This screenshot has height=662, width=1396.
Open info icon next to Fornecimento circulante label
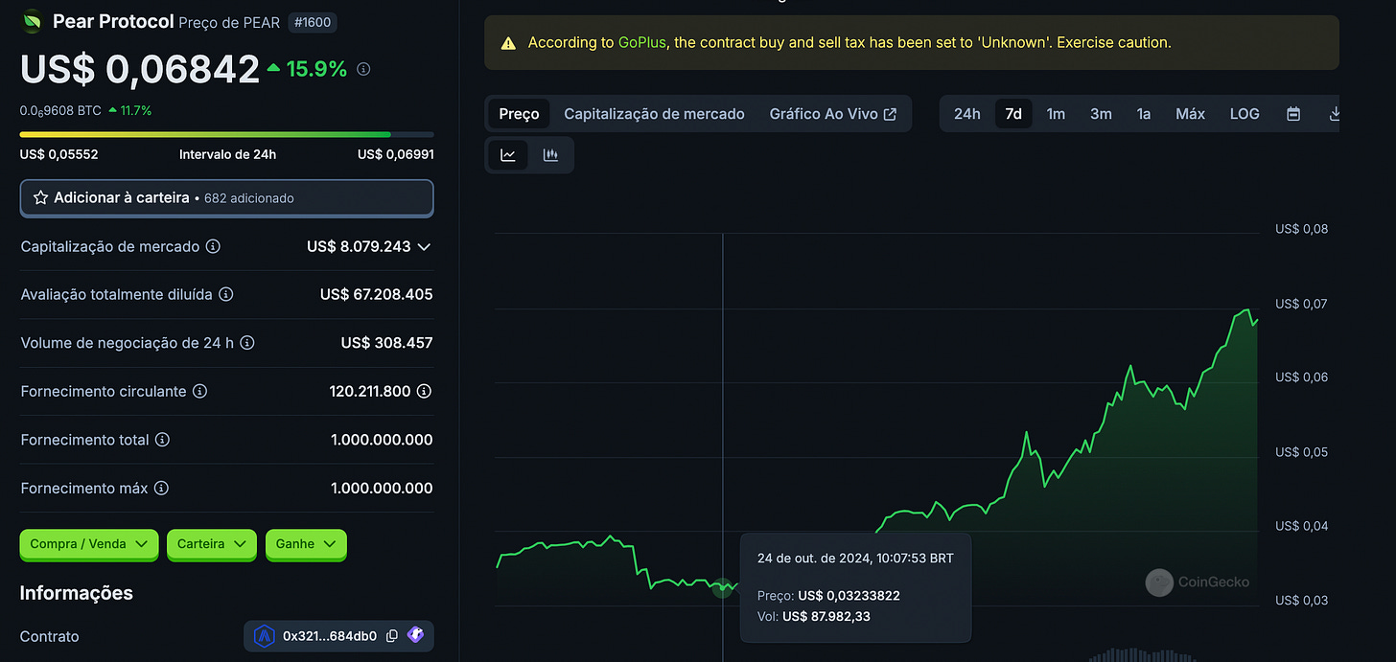[x=199, y=392]
